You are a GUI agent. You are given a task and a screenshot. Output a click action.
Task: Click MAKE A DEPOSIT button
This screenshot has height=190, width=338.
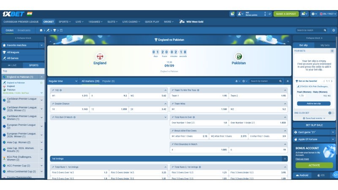point(286,14)
